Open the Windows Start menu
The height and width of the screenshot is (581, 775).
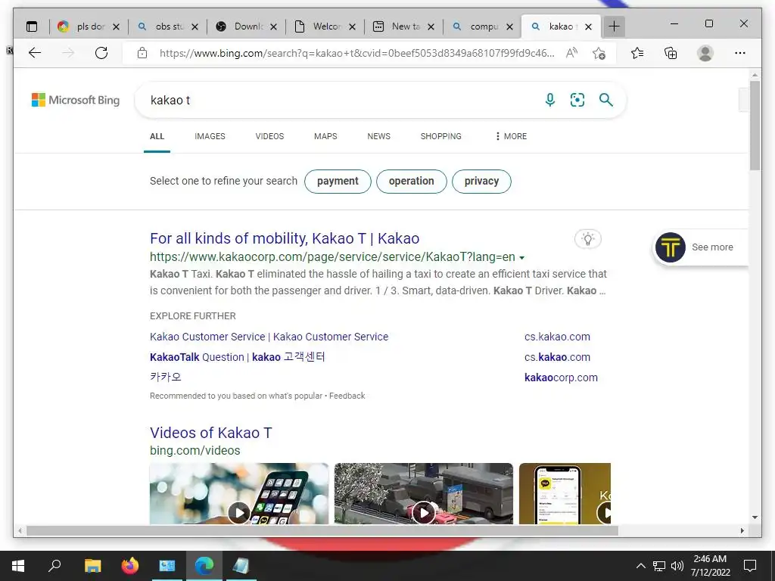pos(18,566)
